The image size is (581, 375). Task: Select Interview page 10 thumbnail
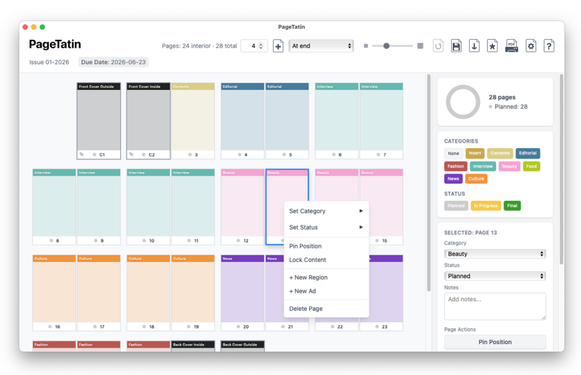tap(148, 207)
